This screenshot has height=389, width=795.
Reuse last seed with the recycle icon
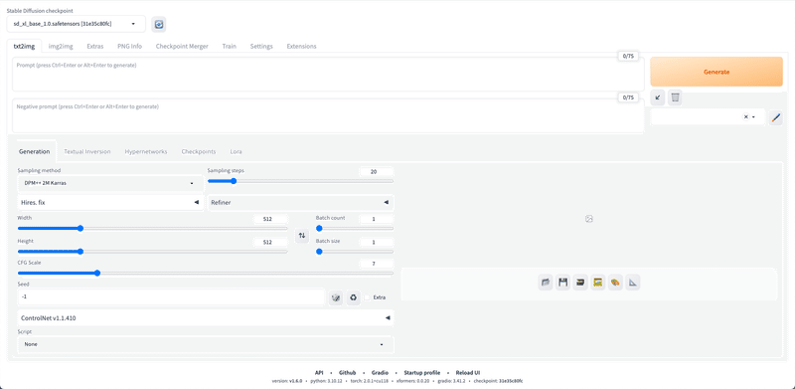(x=354, y=297)
